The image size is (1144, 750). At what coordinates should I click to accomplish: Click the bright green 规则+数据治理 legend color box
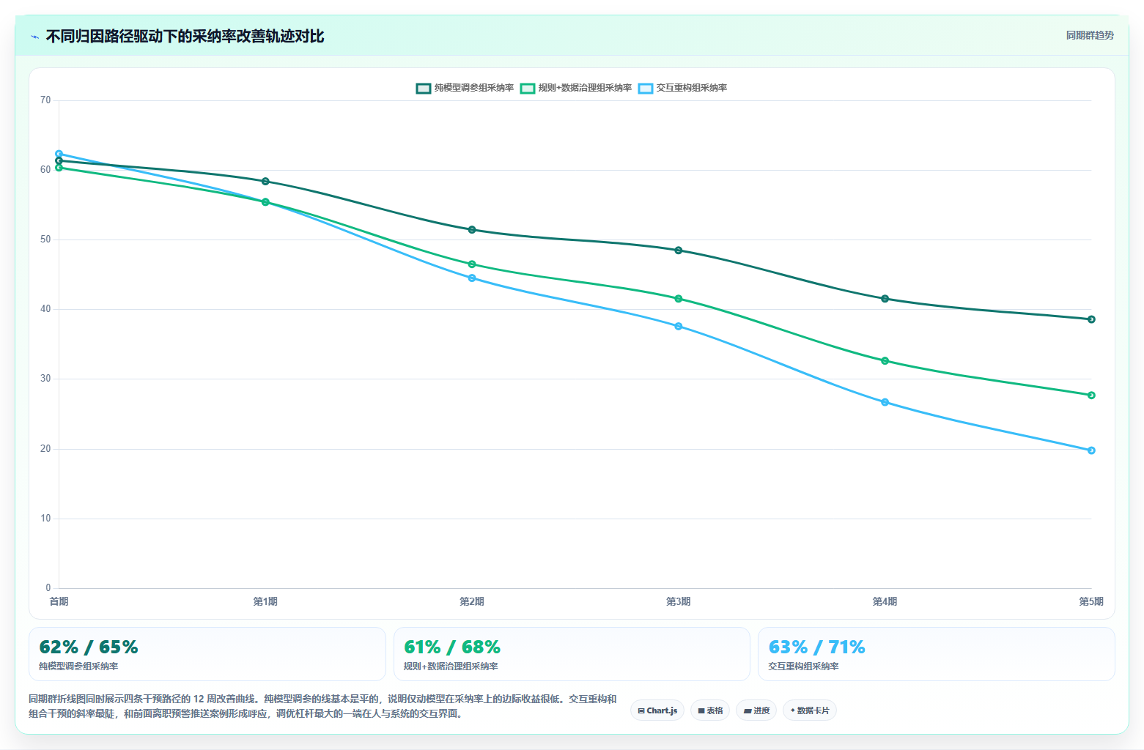528,88
